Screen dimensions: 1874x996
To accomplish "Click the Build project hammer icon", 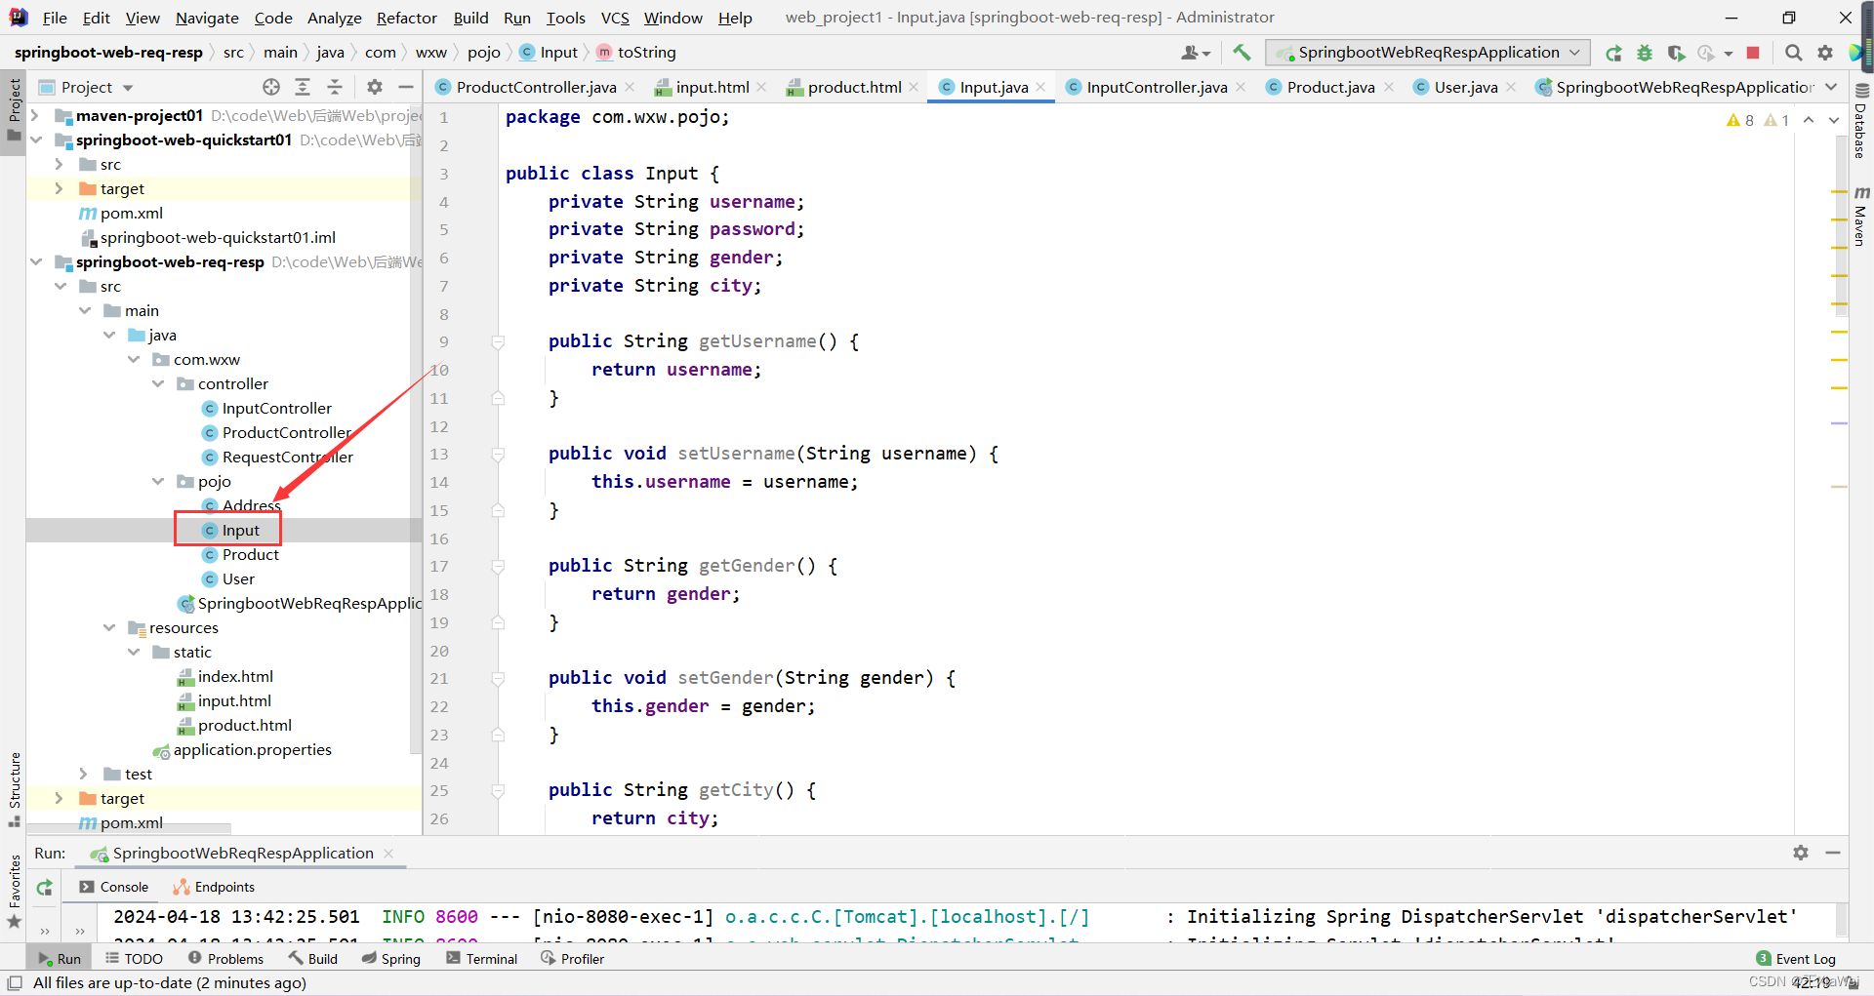I will (x=1242, y=53).
